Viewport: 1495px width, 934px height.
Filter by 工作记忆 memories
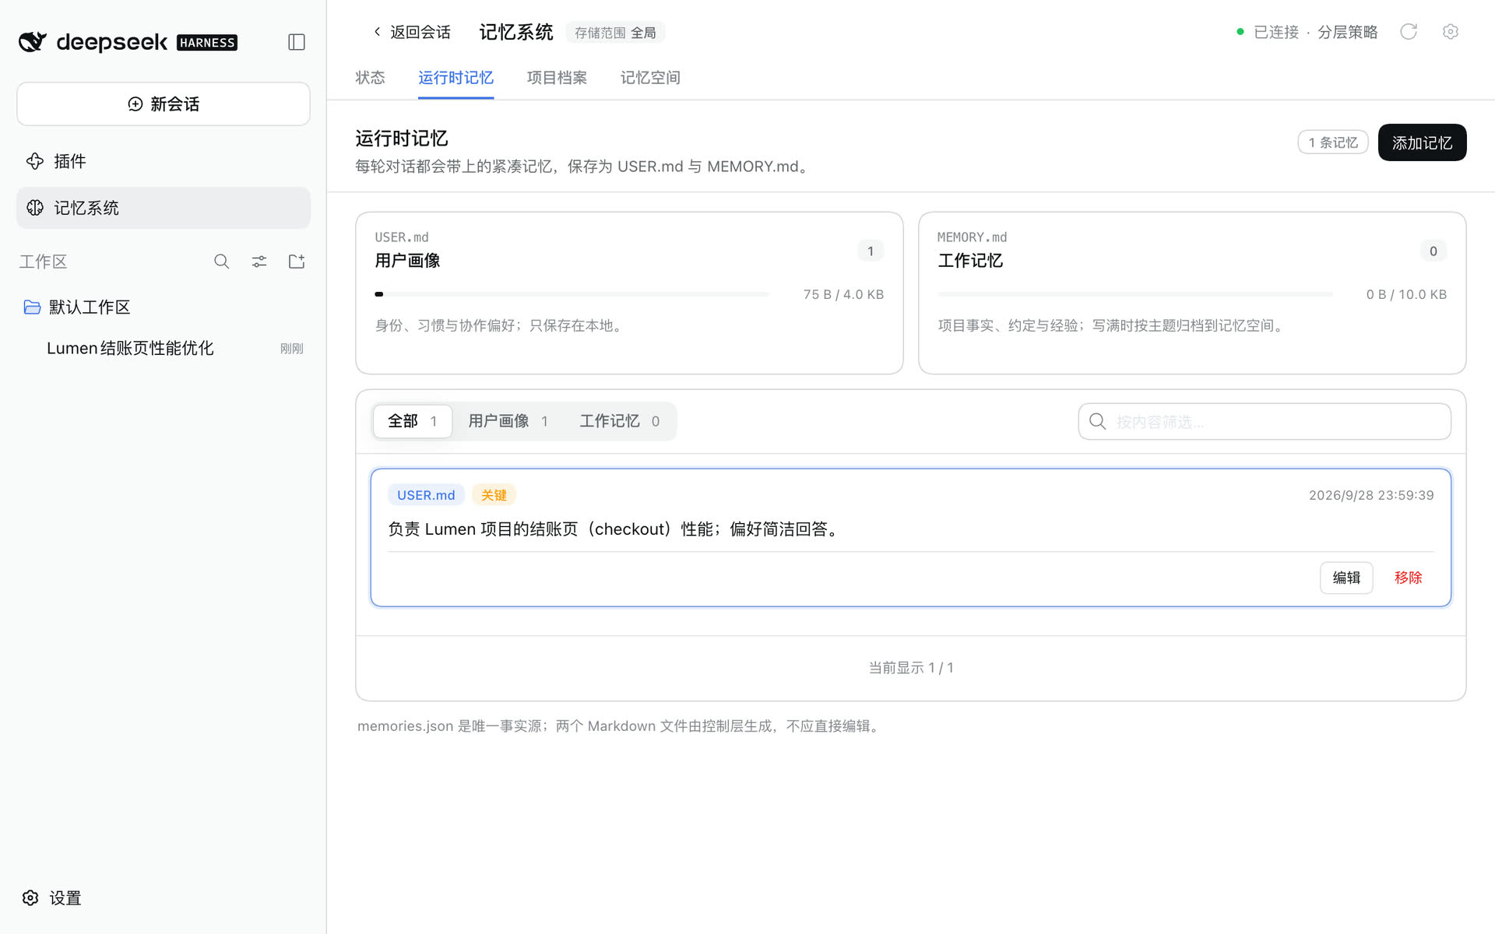coord(620,421)
